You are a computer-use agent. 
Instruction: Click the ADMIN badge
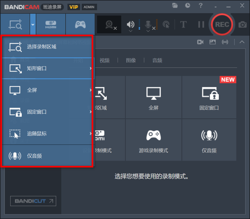coord(89,7)
